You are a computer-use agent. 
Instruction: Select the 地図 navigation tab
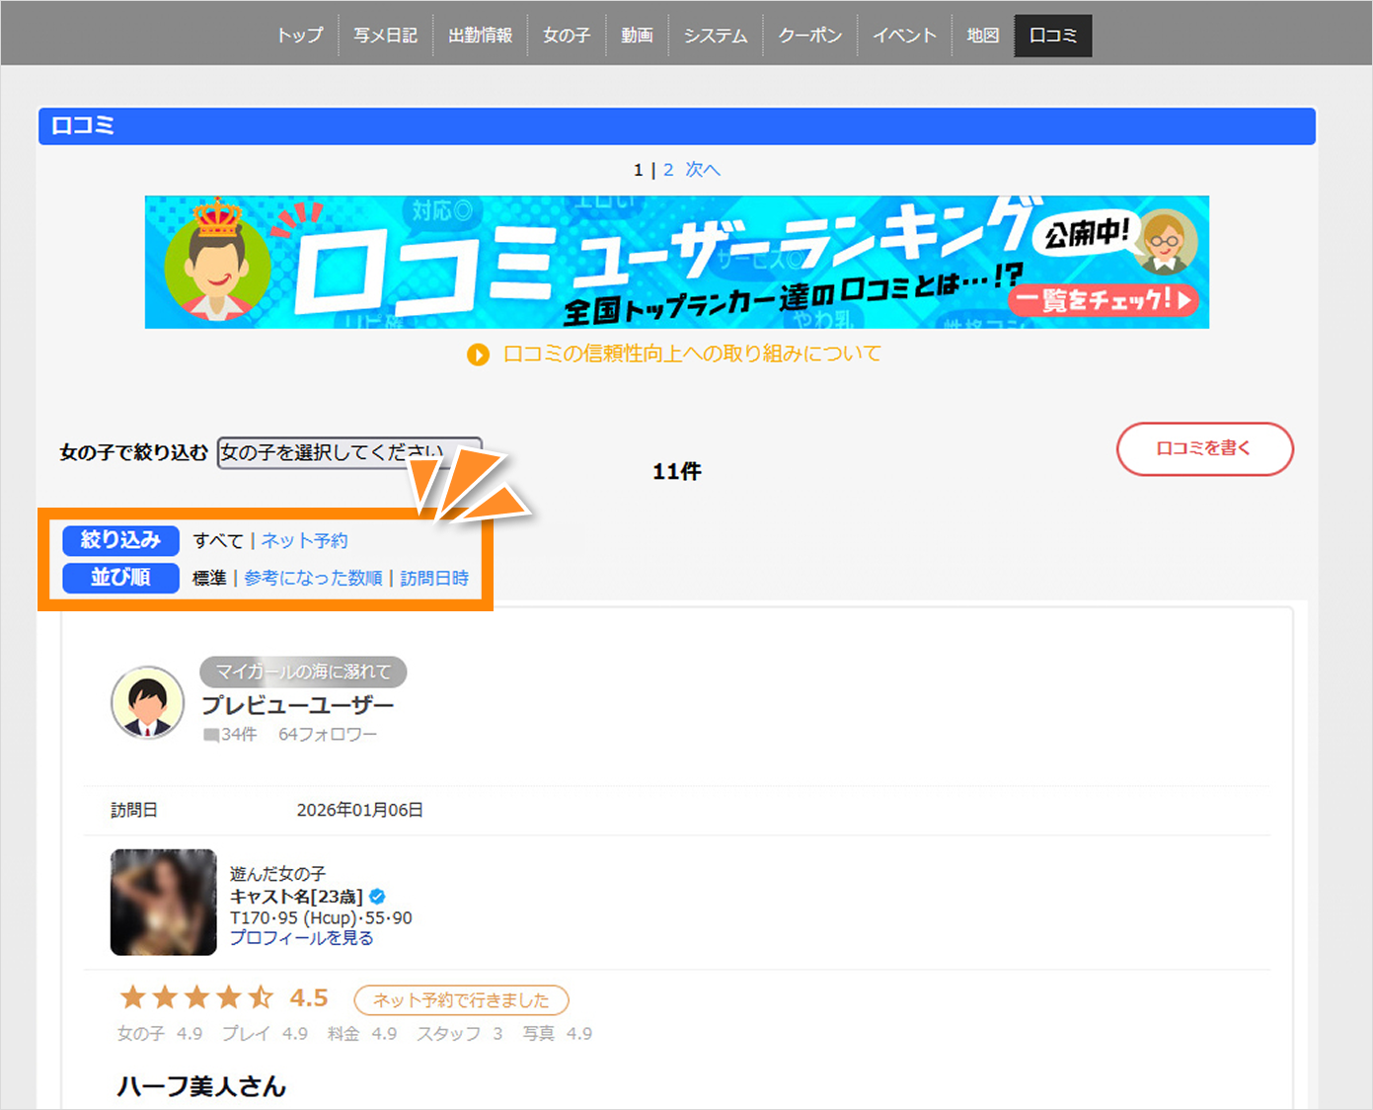(x=982, y=36)
